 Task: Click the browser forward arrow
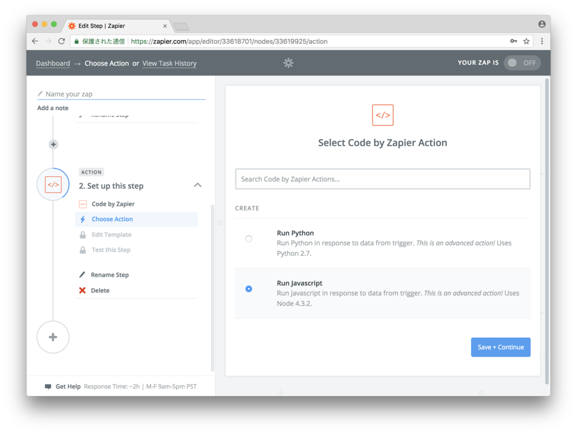(48, 41)
